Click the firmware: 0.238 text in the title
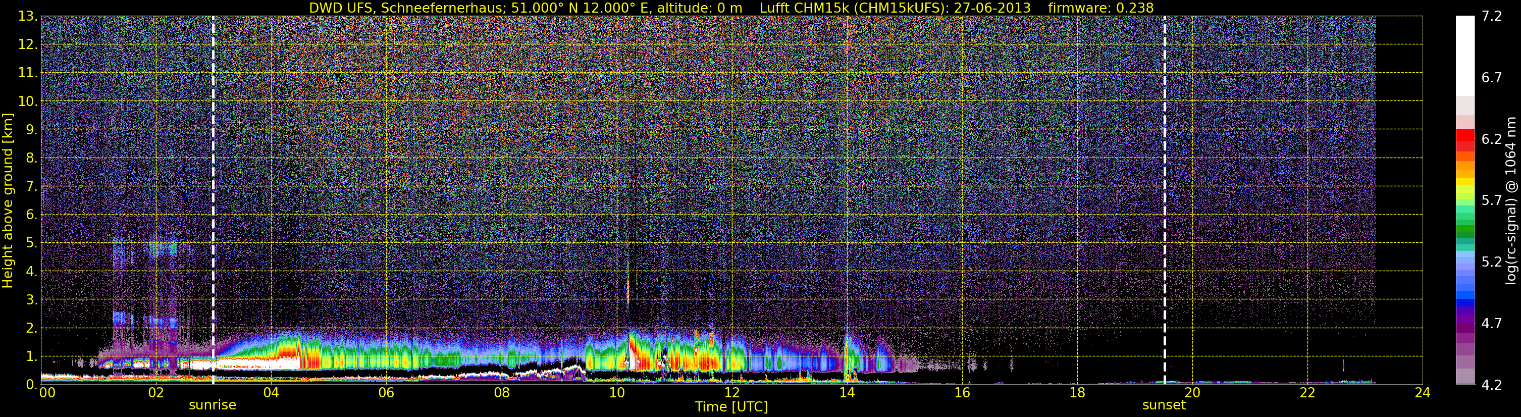1521x417 pixels. [1100, 8]
